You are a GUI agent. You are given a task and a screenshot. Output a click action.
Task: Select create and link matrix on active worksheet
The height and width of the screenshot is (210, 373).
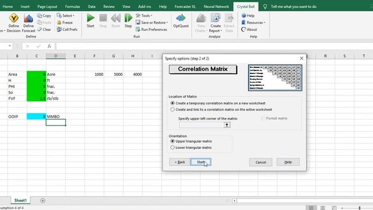[173, 110]
